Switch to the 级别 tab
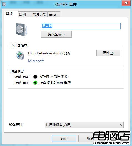The width and height of the screenshot is (132, 146). (x=24, y=15)
